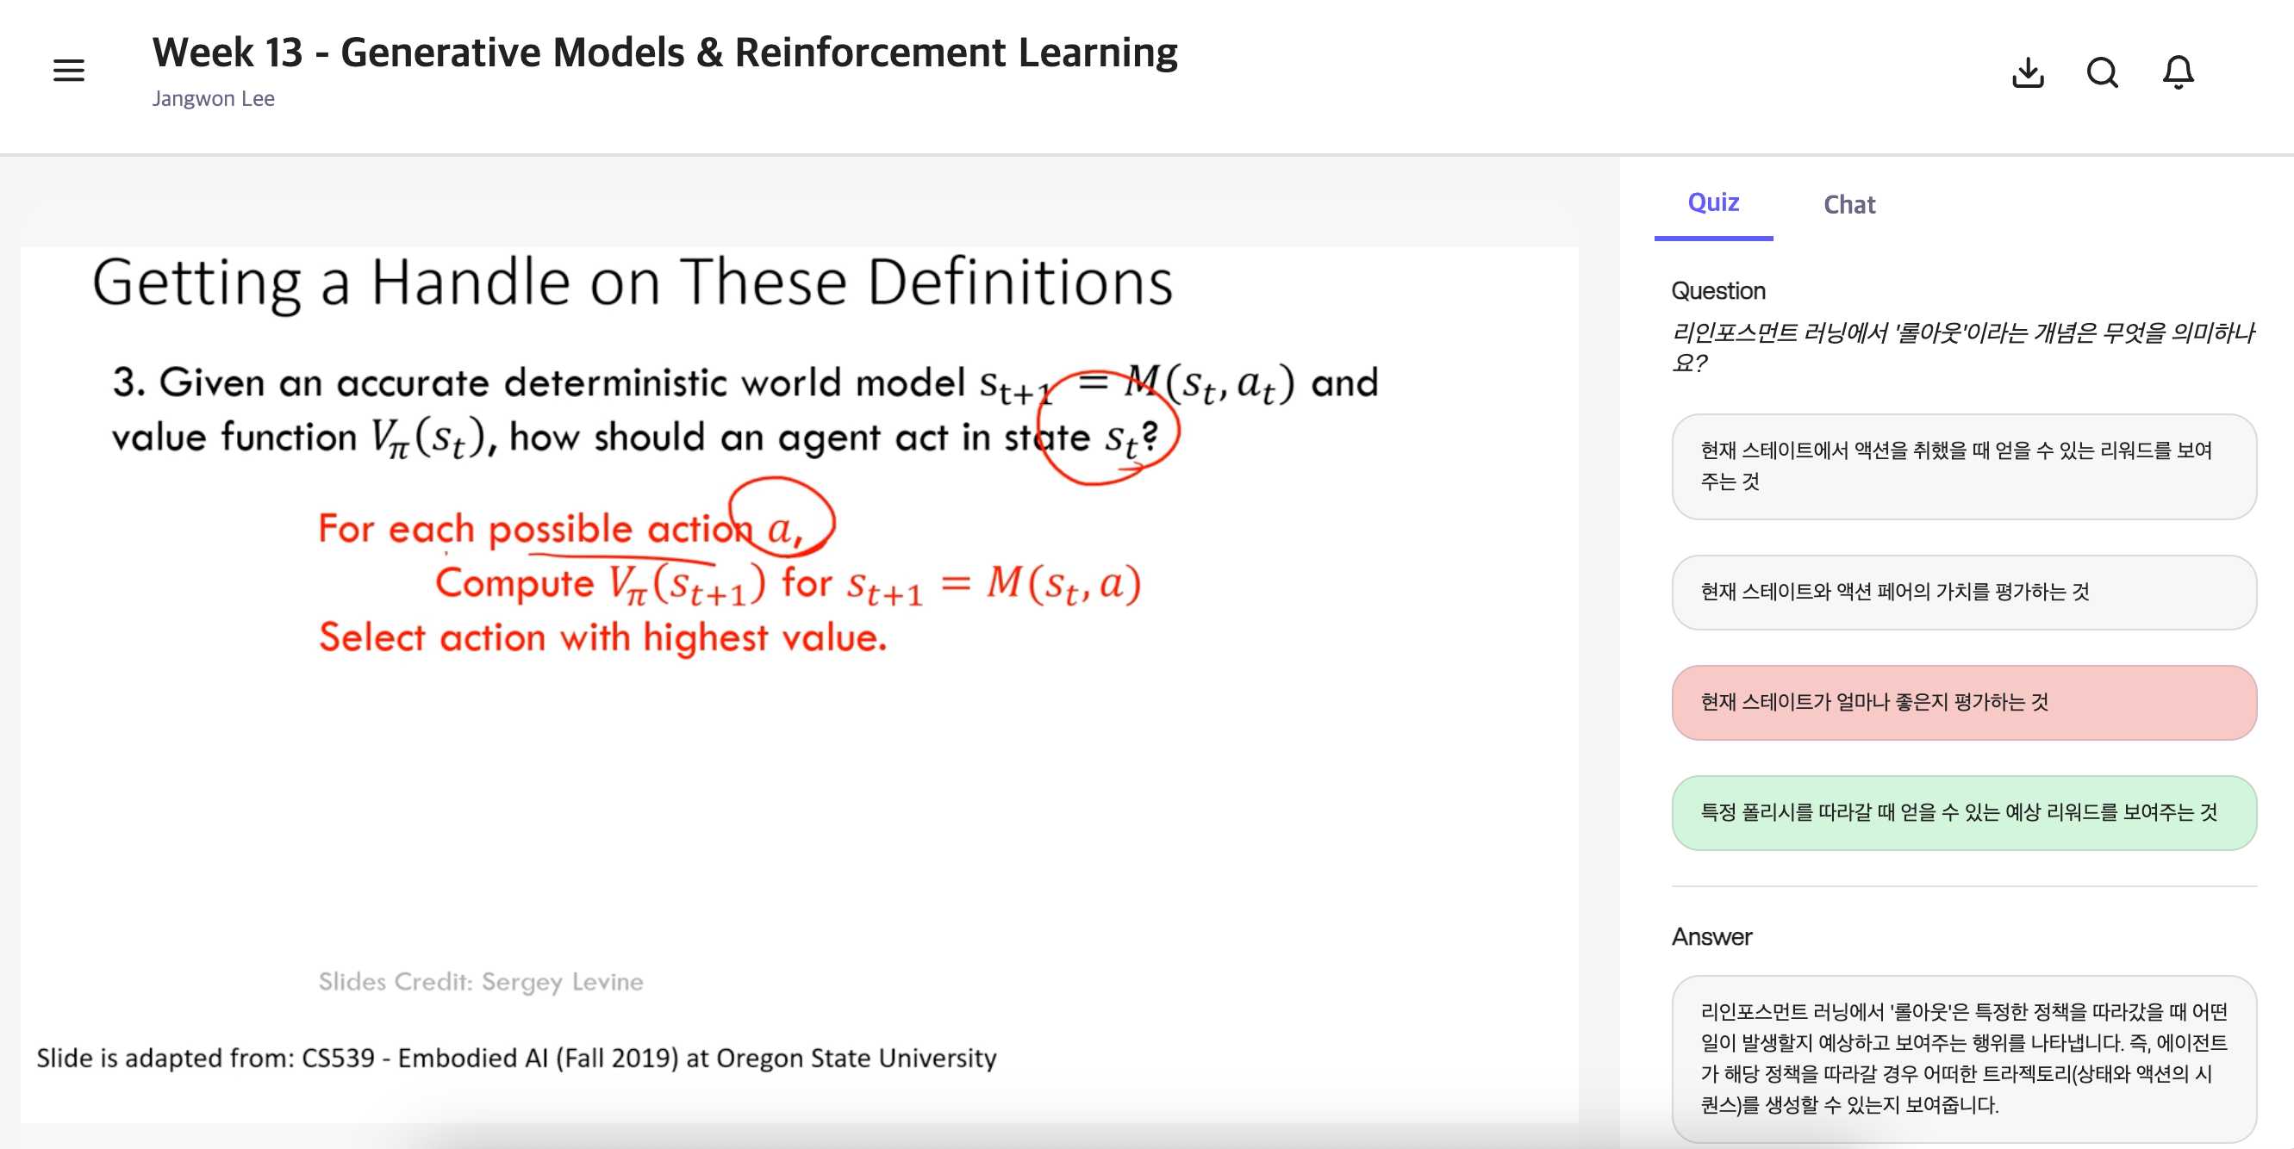Image resolution: width=2294 pixels, height=1149 pixels.
Task: Switch to the Quiz tab
Action: click(x=1712, y=203)
